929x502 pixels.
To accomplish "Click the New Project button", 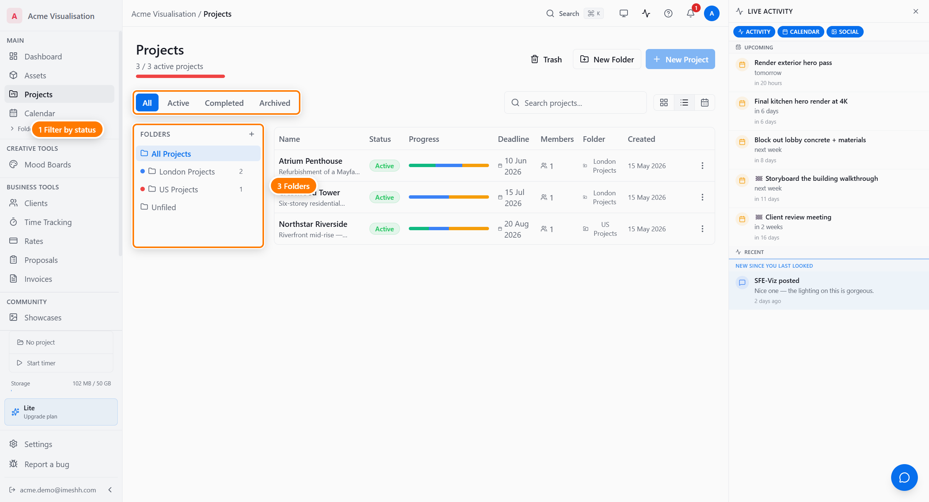I will [x=680, y=59].
